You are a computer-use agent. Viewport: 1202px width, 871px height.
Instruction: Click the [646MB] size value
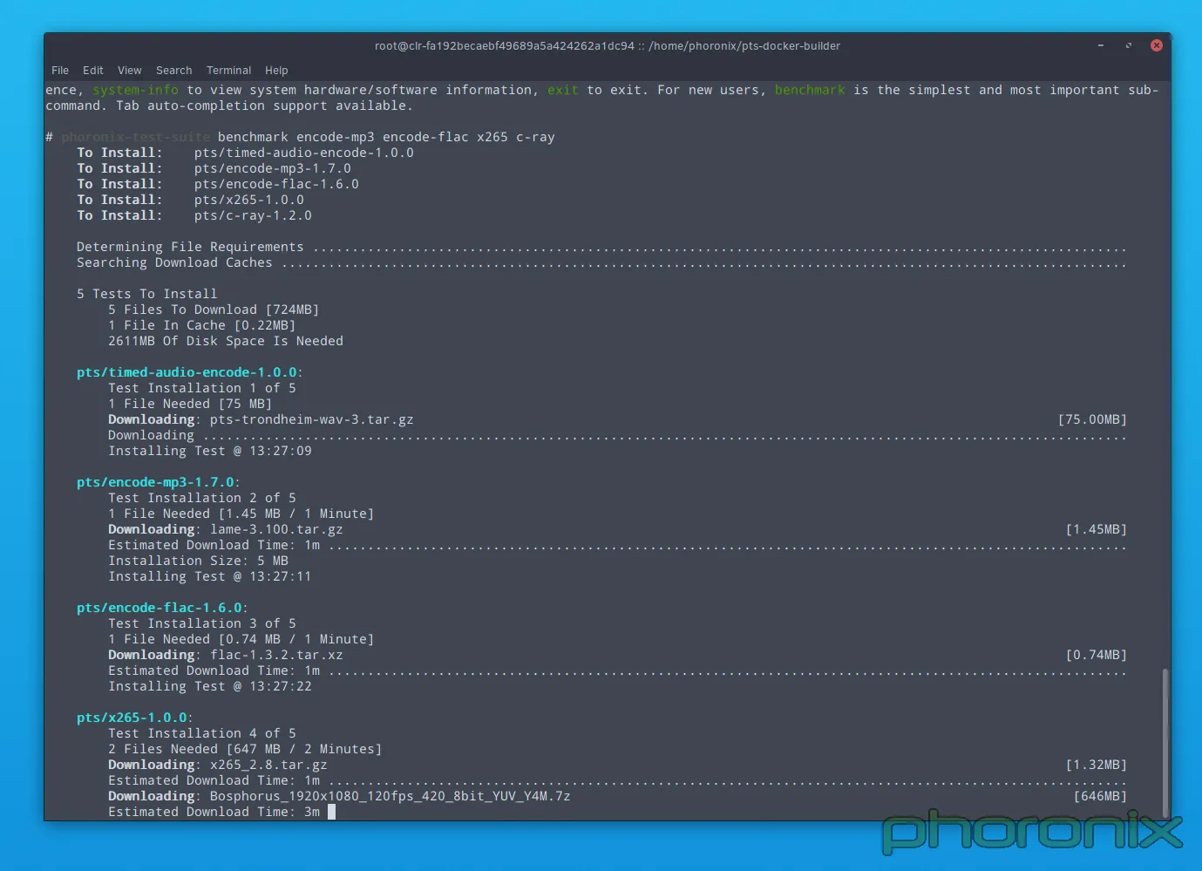pos(1100,796)
